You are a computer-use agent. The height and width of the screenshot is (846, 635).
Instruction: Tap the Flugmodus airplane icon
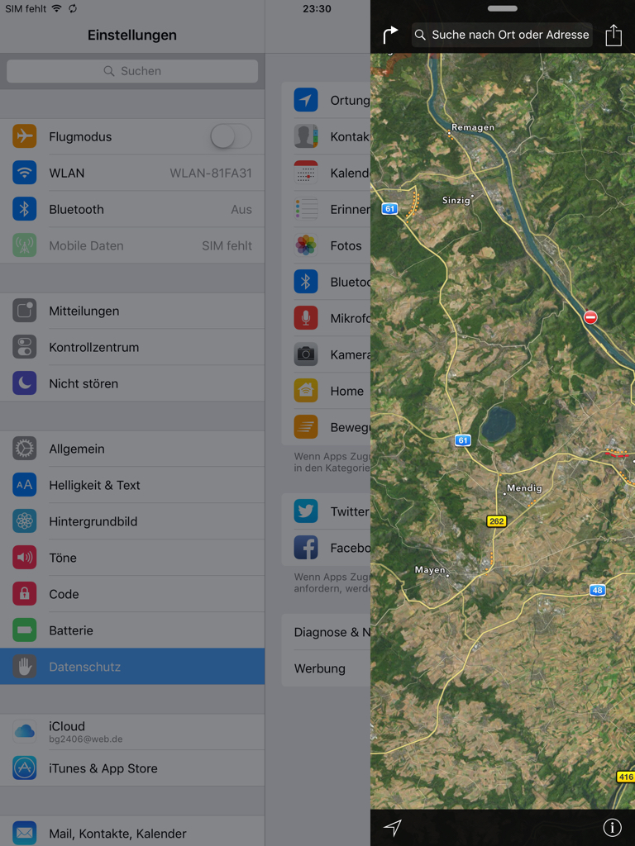(x=24, y=136)
